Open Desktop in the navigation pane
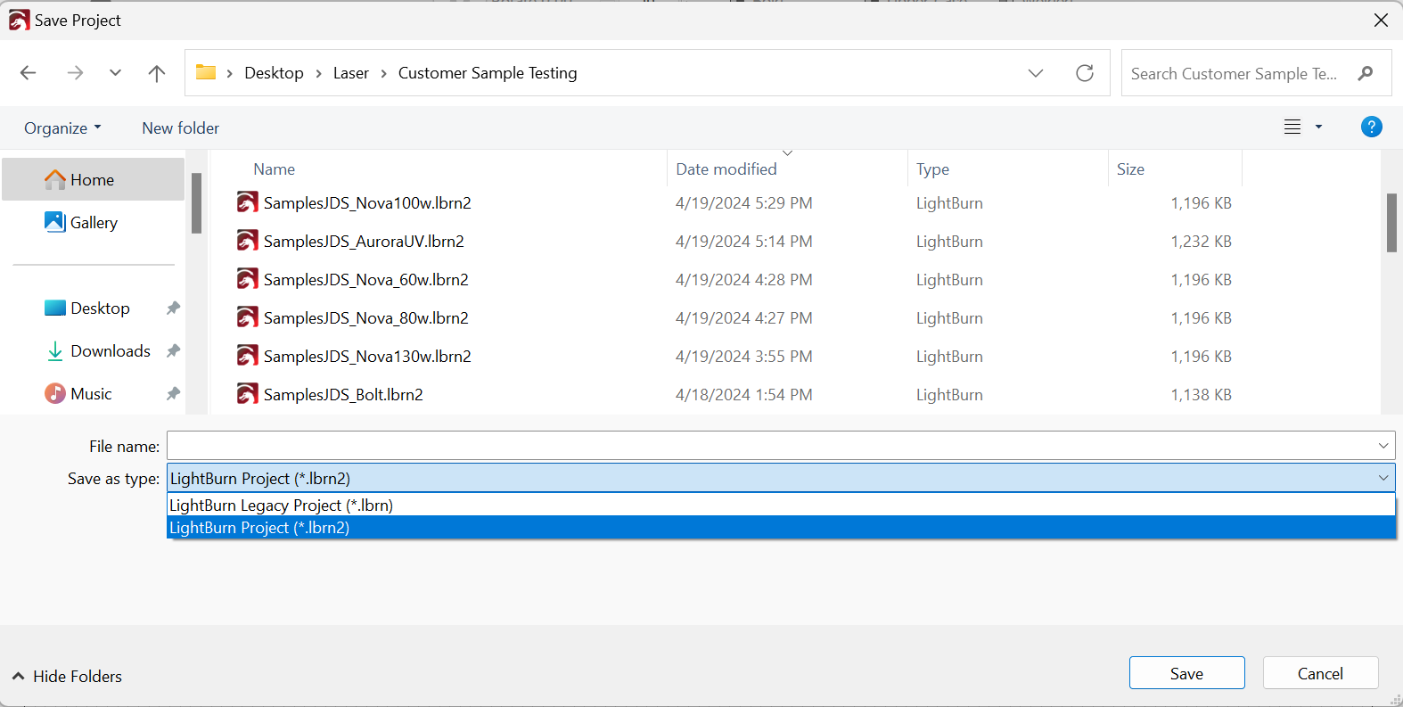 click(100, 308)
